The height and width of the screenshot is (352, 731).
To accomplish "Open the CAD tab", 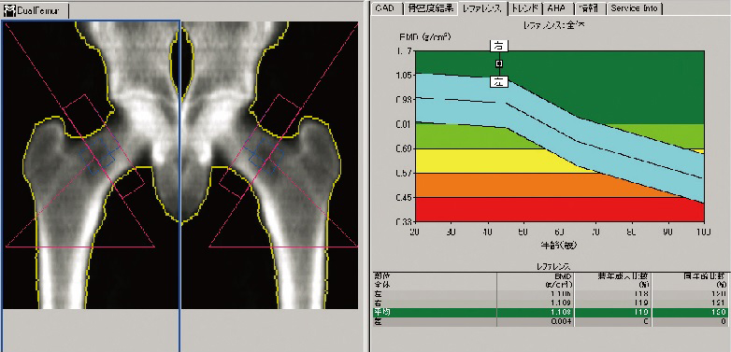I will [x=386, y=7].
